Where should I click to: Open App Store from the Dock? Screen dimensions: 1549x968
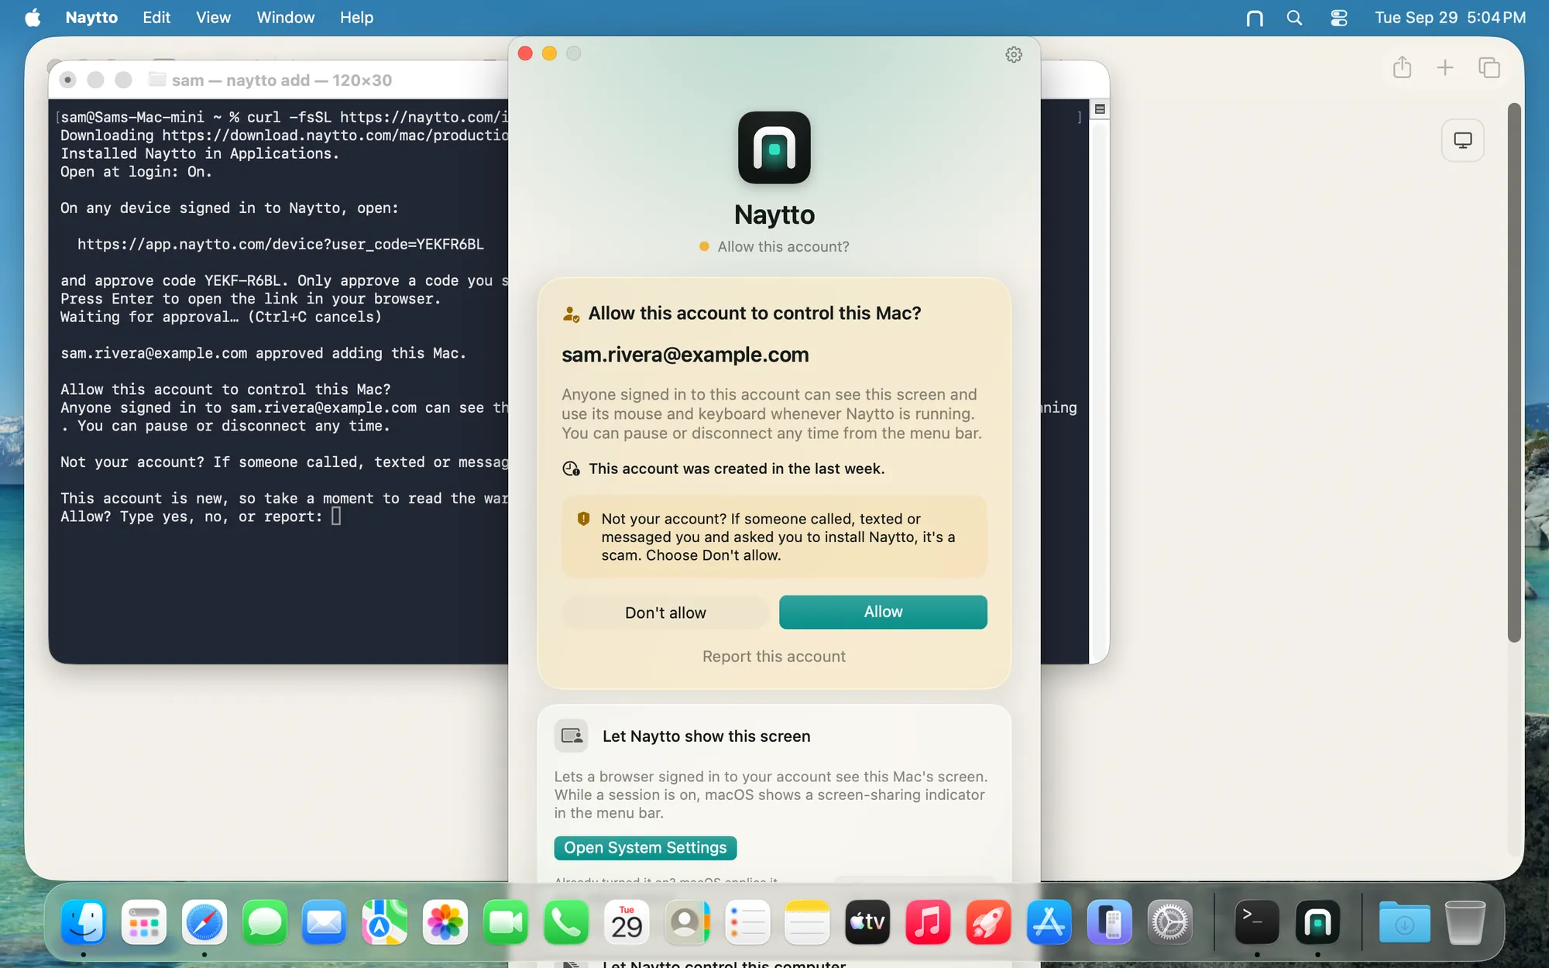[x=1049, y=922]
